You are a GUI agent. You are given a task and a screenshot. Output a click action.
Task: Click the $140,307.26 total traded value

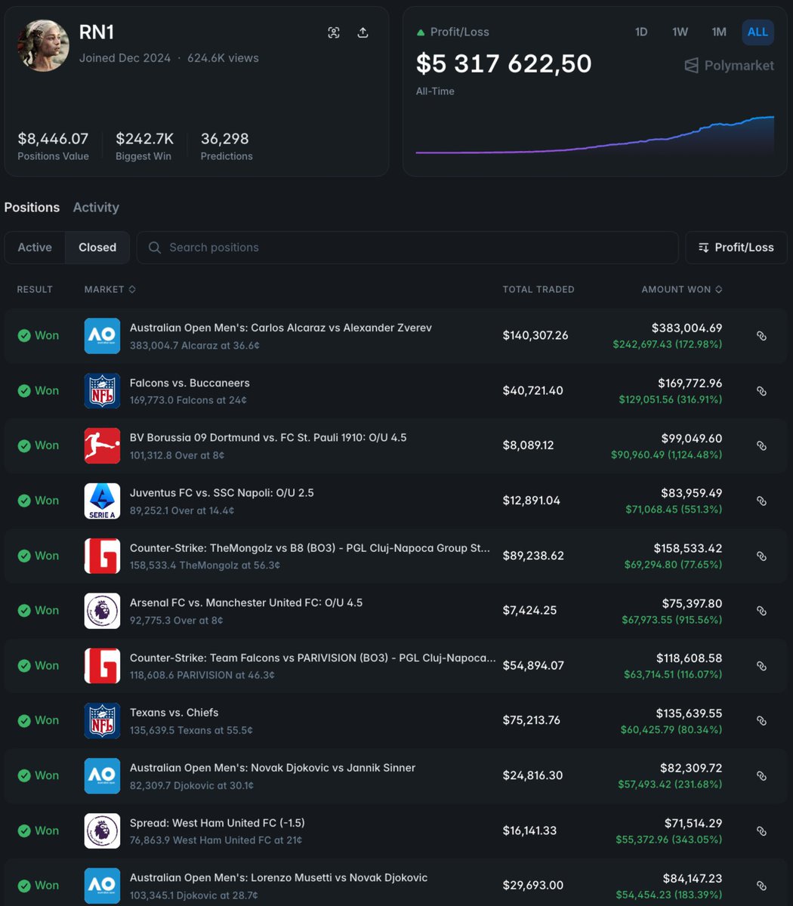point(535,335)
